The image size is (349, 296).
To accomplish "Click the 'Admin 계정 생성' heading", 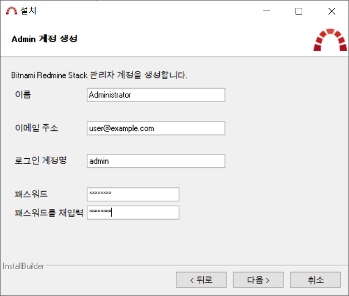I will 45,39.
